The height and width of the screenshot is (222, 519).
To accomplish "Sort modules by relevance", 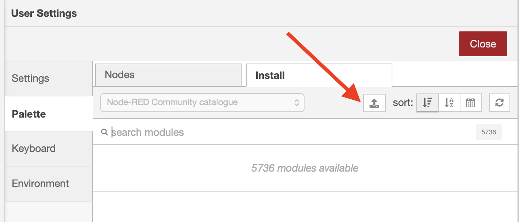I will (427, 103).
